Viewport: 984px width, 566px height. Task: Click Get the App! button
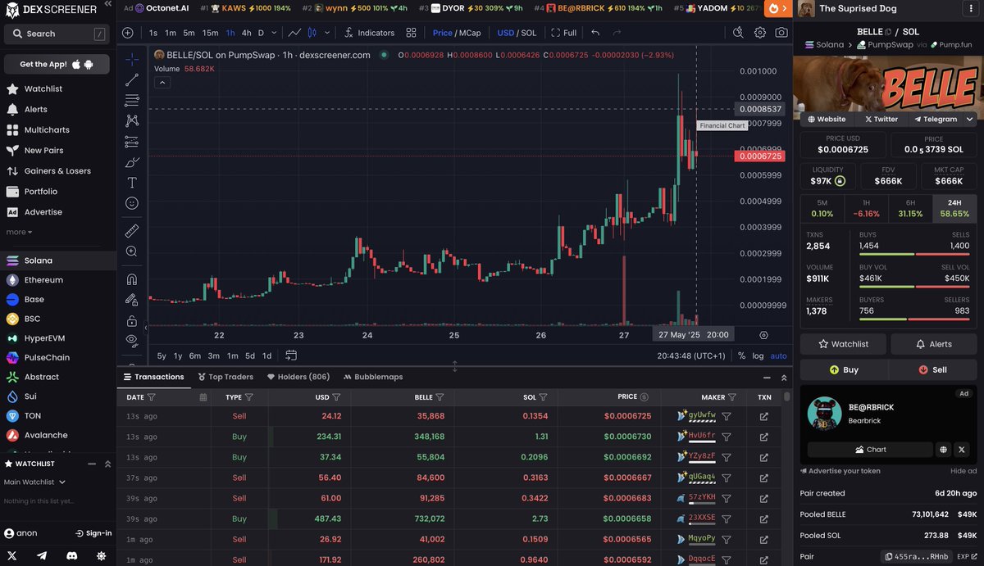pyautogui.click(x=57, y=64)
